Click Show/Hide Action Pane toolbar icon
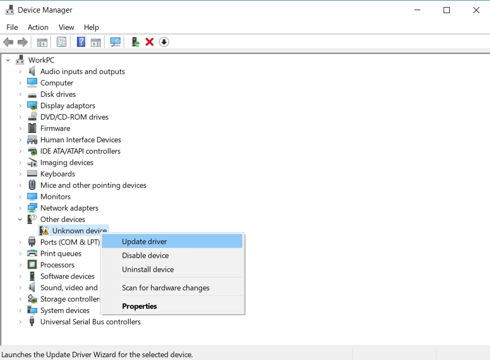Image resolution: width=490 pixels, height=360 pixels. (96, 42)
